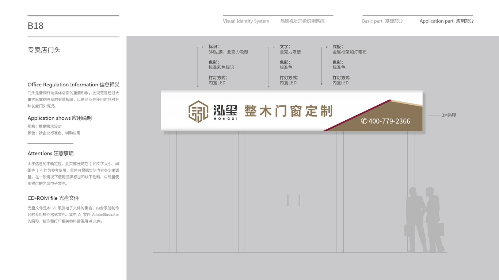Click the two businessmen silhouette
Screen dimensions: 499x280
[424, 220]
